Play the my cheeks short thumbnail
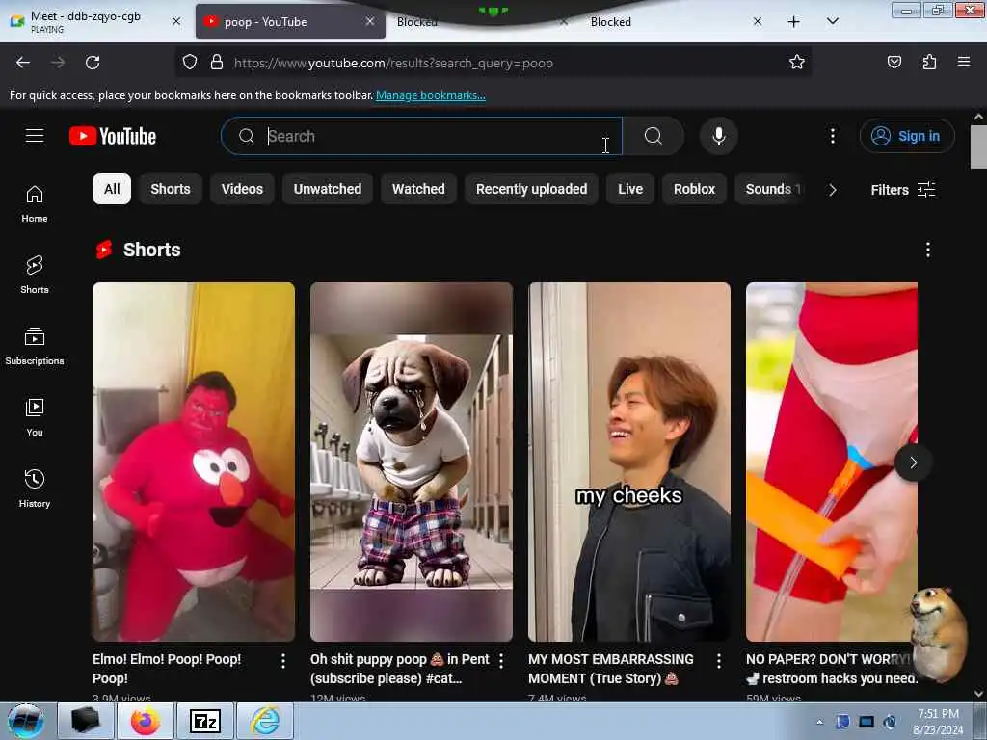The image size is (987, 740). pos(629,462)
